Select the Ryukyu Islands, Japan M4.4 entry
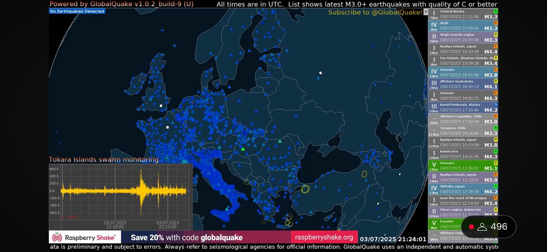This screenshot has height=252, width=547. [463, 49]
